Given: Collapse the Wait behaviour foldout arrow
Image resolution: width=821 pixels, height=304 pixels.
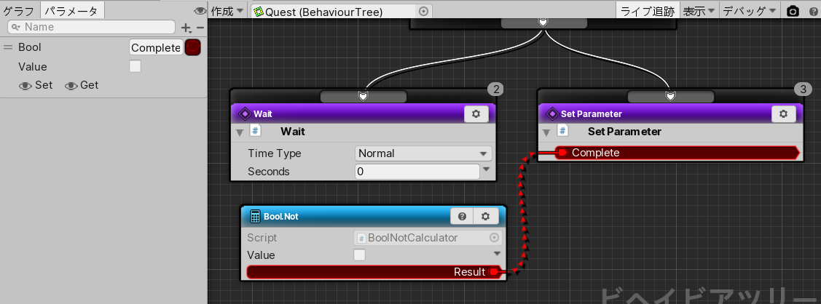Looking at the screenshot, I should [240, 132].
